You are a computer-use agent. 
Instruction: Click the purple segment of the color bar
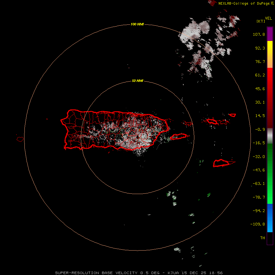tap(270, 34)
